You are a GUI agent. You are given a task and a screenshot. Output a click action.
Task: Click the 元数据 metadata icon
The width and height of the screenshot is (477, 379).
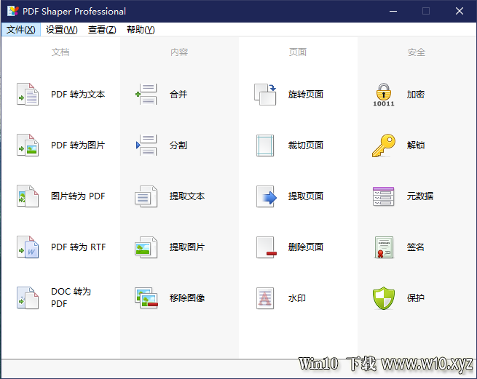click(383, 196)
